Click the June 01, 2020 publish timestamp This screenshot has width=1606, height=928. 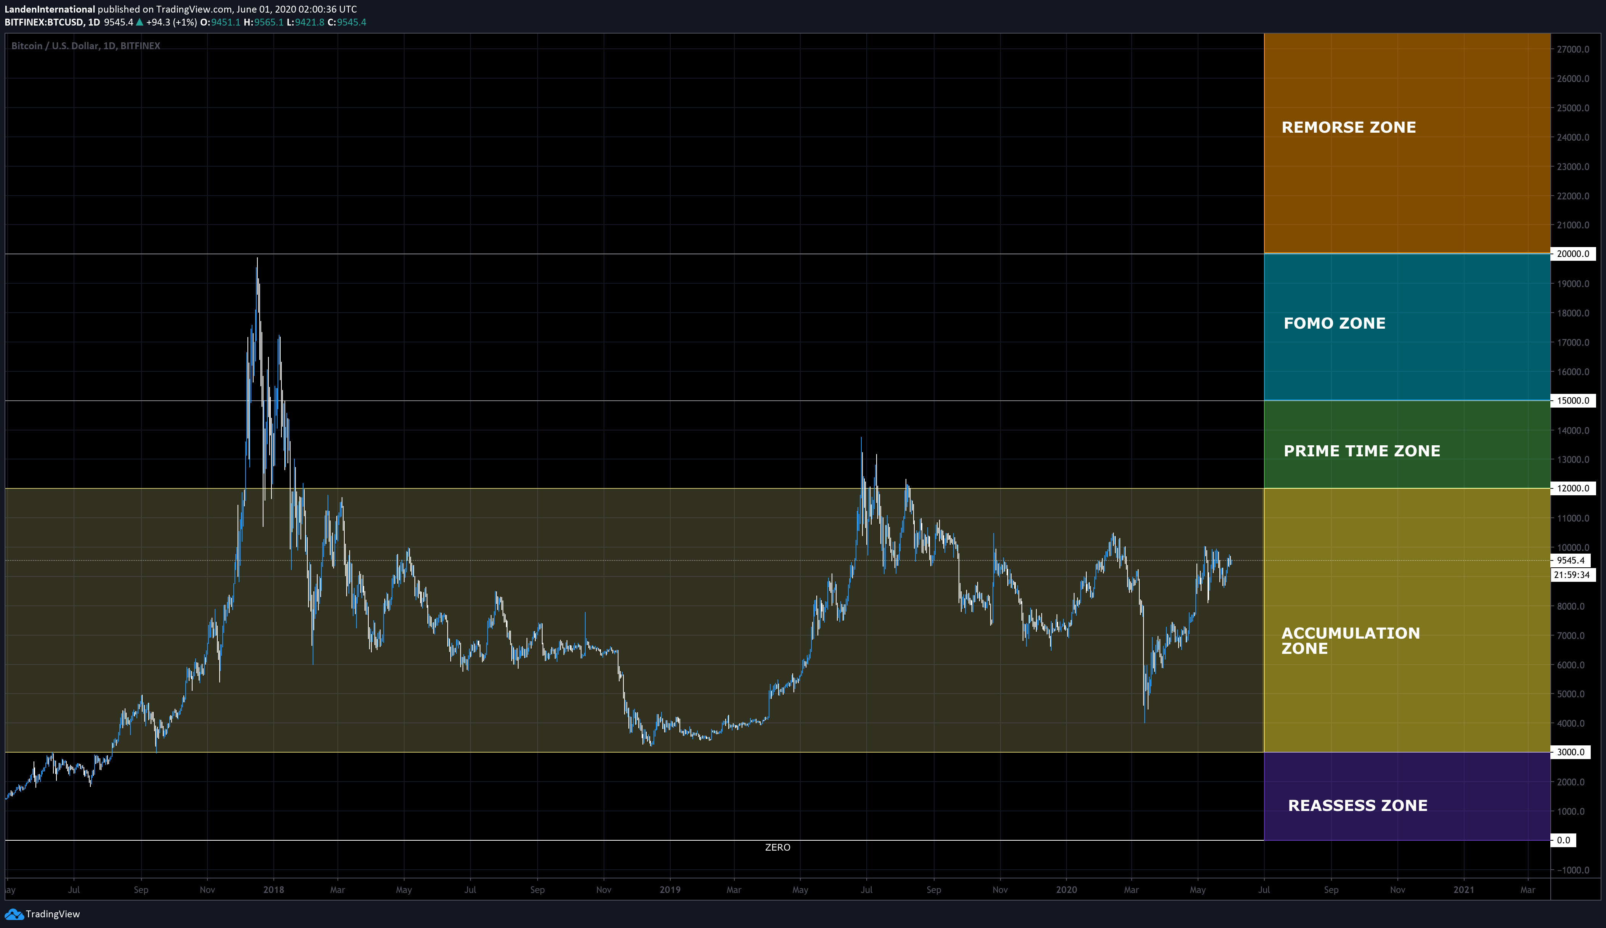296,9
